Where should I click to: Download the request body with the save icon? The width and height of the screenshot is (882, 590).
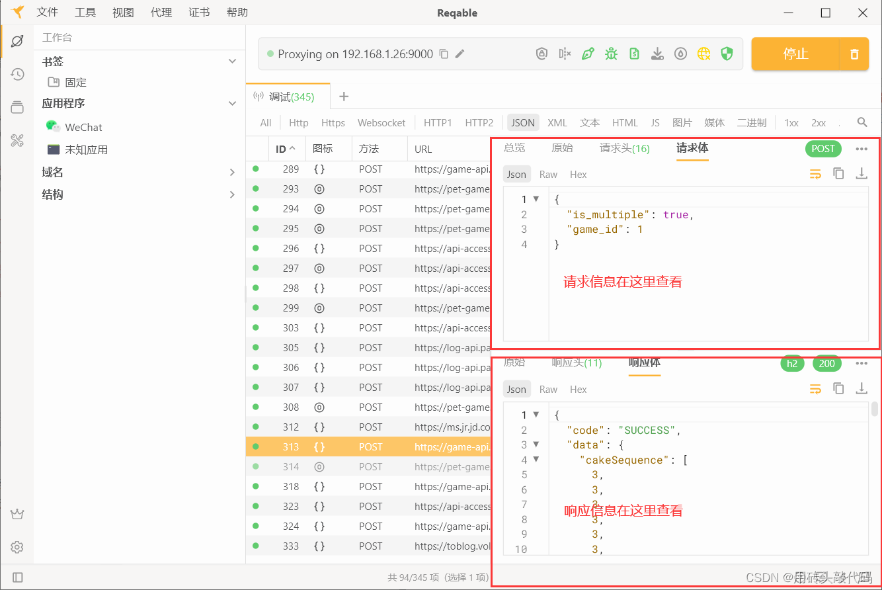point(862,173)
